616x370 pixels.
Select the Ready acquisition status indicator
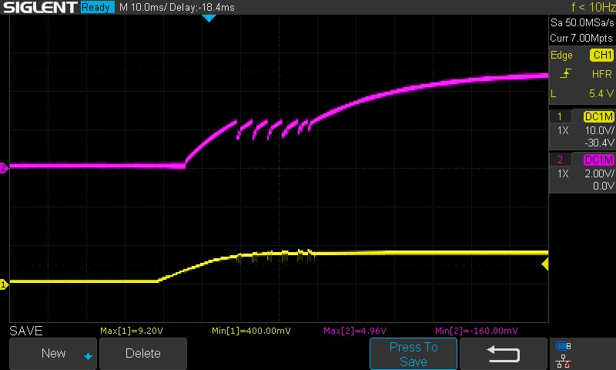pos(96,7)
